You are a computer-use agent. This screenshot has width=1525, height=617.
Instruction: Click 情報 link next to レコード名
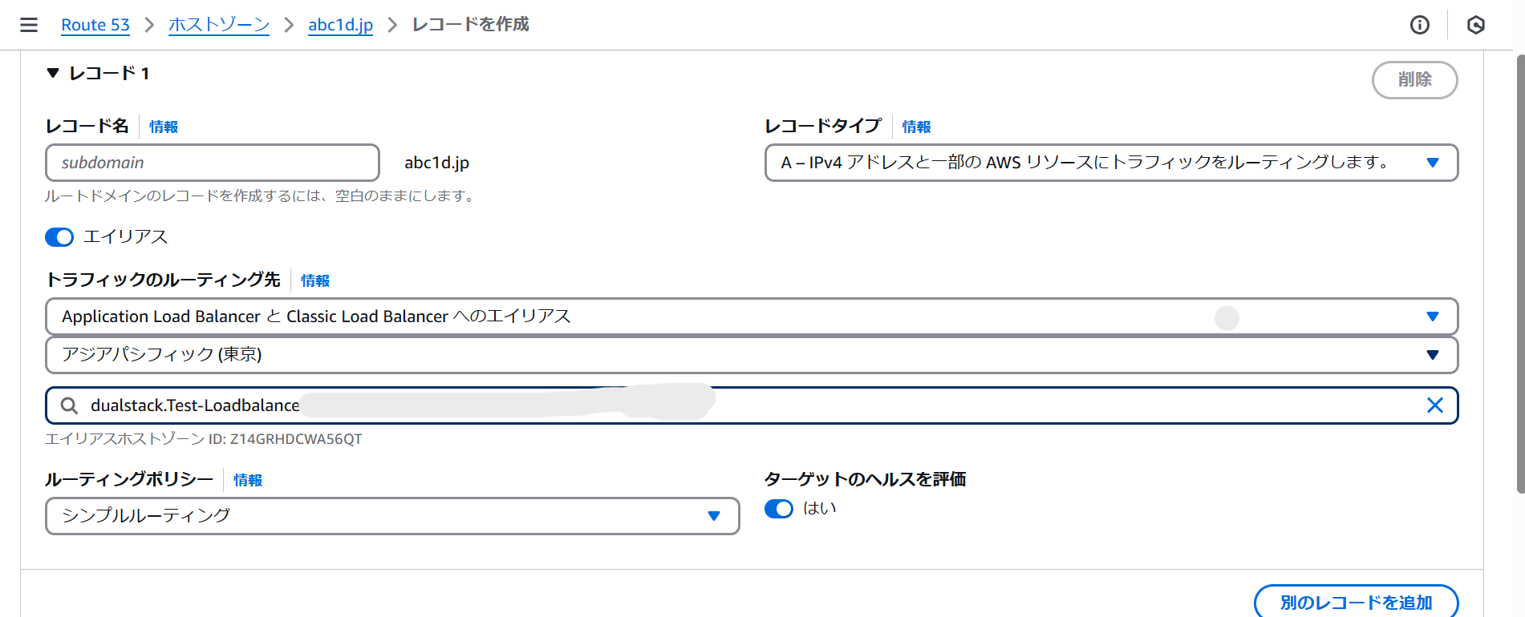tap(164, 127)
